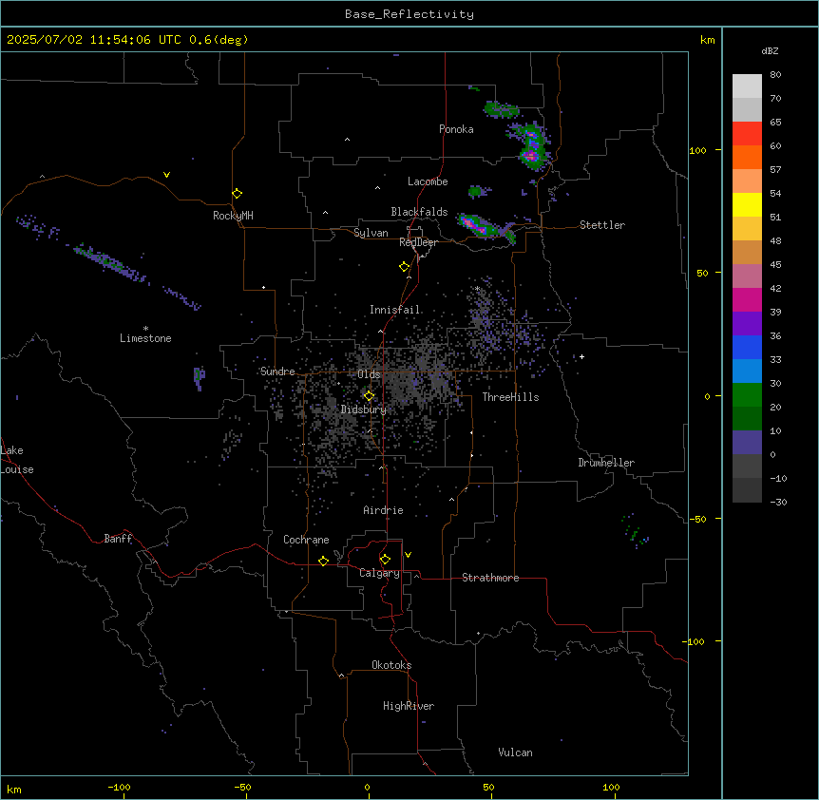Click the white plus marker north of Drumheller
819x800 pixels.
click(581, 356)
